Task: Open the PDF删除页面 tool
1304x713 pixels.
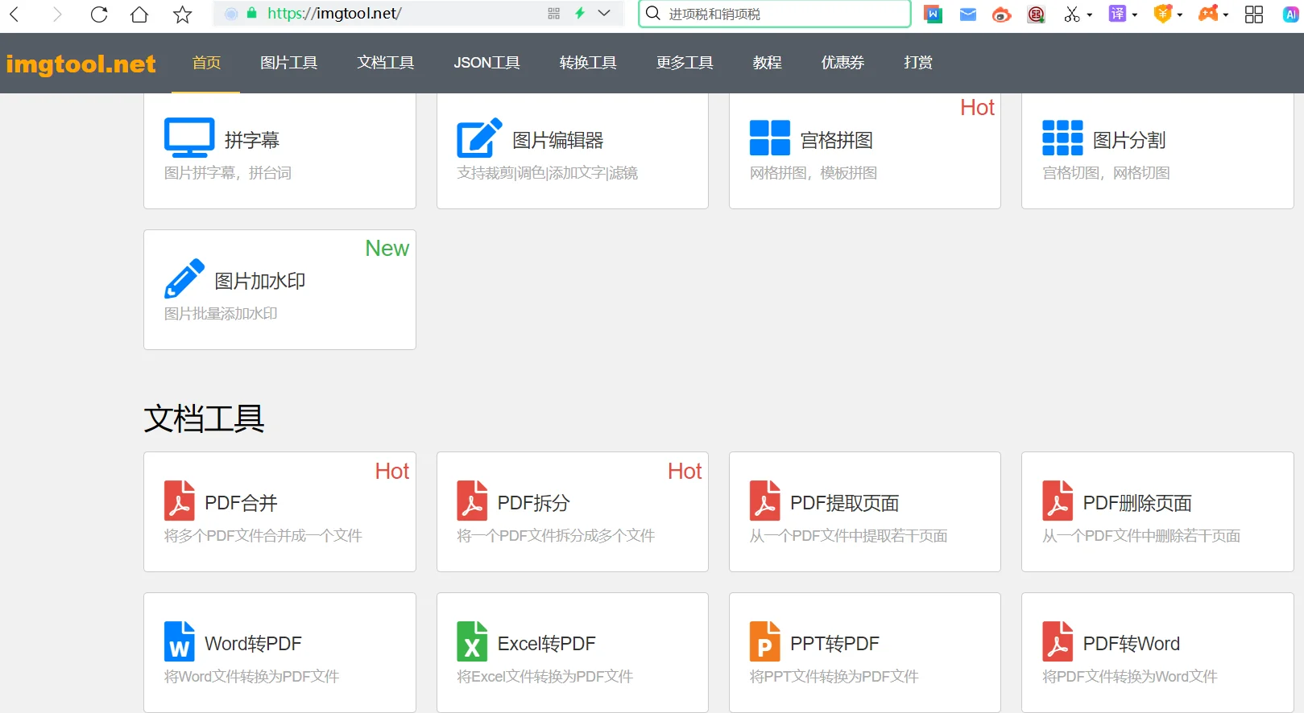Action: 1137,503
